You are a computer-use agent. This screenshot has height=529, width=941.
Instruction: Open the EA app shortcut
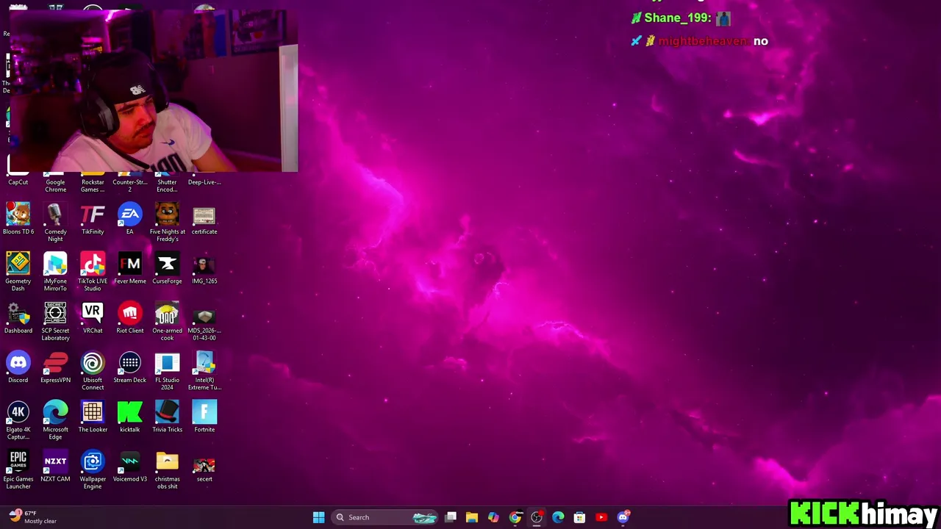(130, 219)
